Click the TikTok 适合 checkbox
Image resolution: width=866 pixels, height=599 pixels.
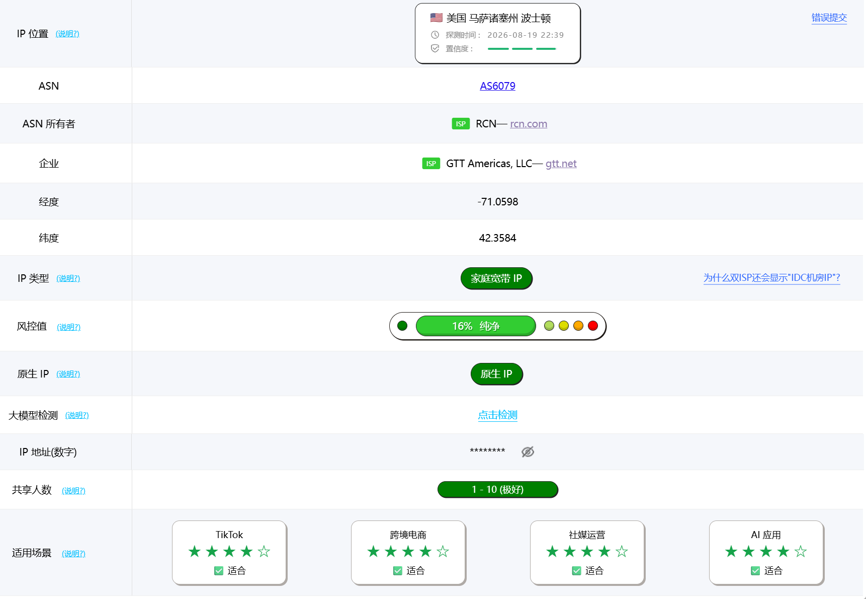tap(219, 571)
